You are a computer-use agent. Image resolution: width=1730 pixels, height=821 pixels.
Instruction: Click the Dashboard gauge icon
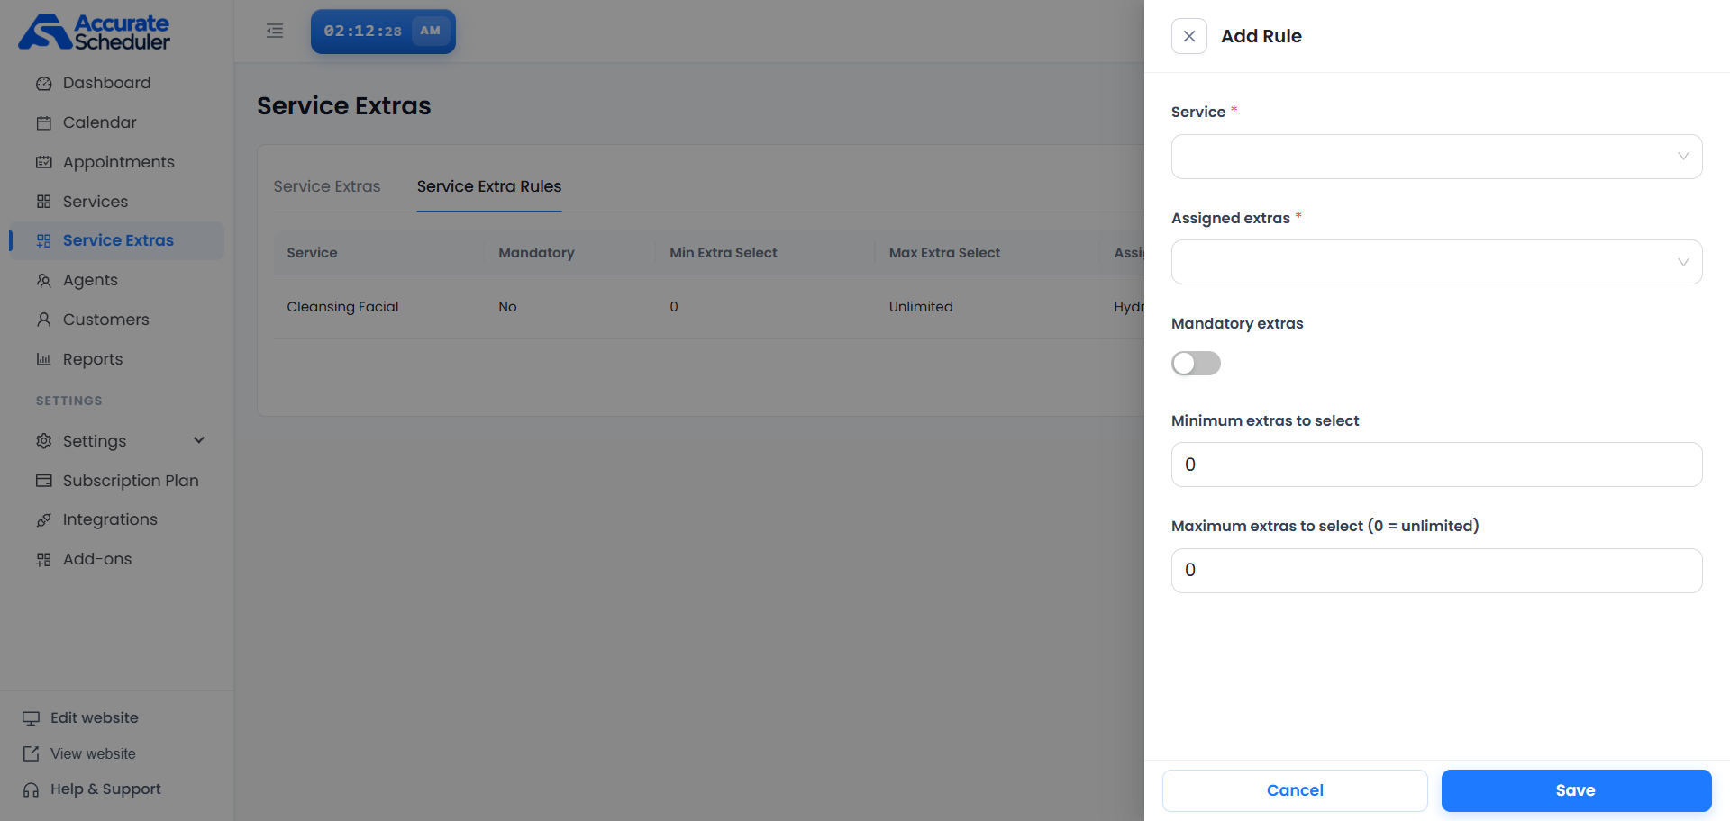[43, 84]
